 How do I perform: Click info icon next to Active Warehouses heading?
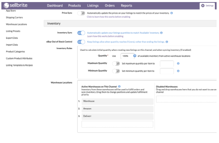(x=119, y=86)
